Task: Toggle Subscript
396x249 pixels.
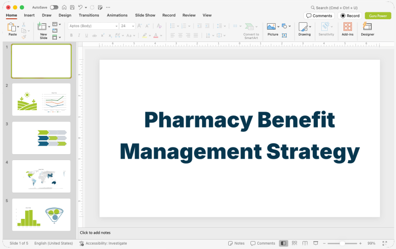Action: pos(110,36)
